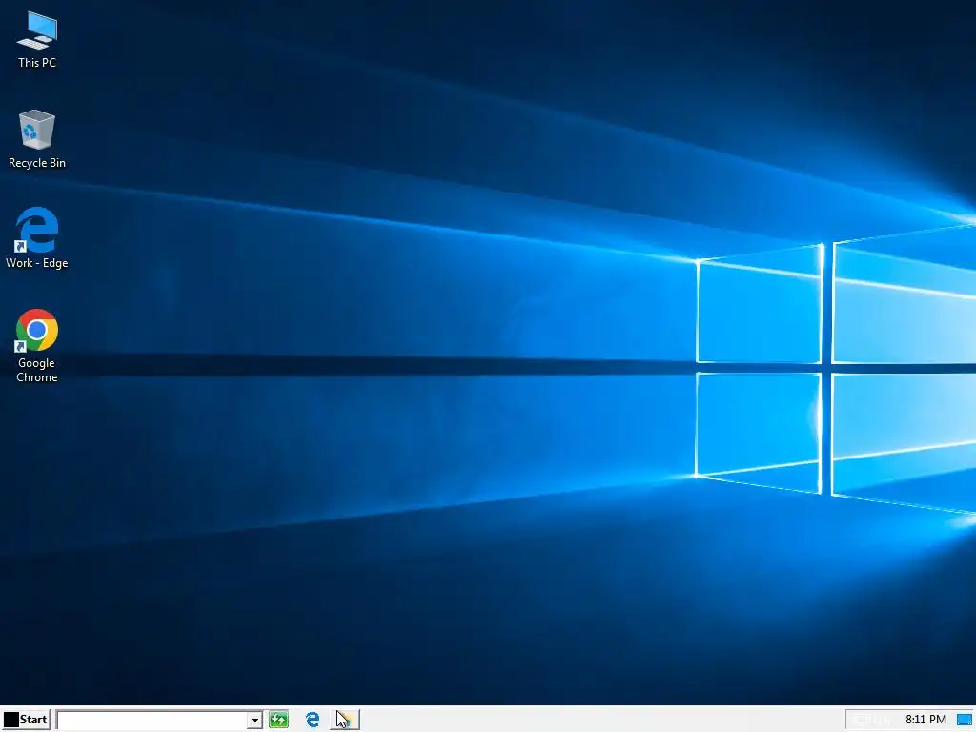Select the Work - Edge shortcut
Image resolution: width=976 pixels, height=732 pixels.
coord(37,237)
